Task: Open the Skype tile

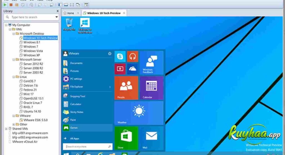Action: 120,57
